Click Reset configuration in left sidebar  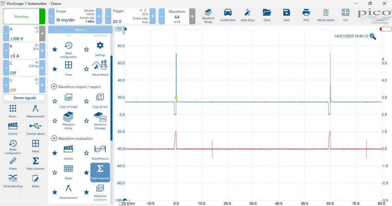click(13, 147)
